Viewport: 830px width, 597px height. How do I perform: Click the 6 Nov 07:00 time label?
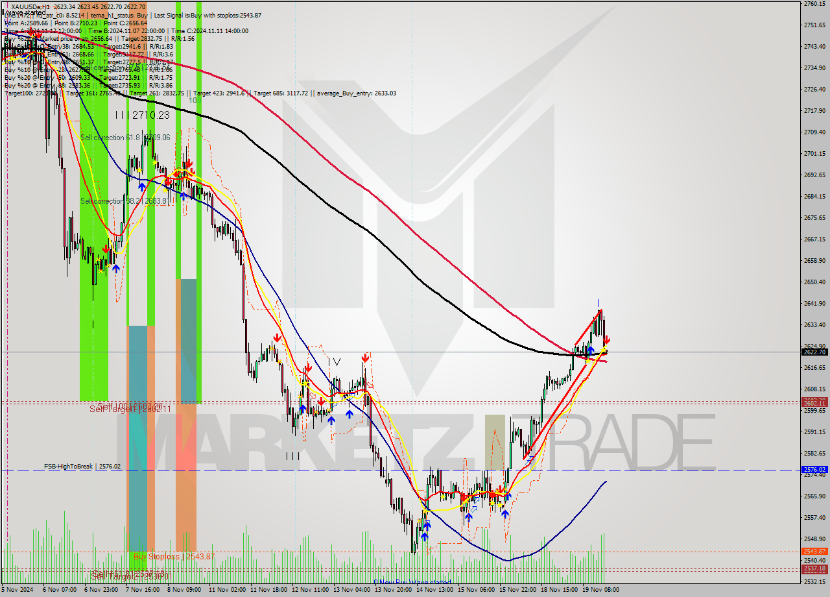60,590
